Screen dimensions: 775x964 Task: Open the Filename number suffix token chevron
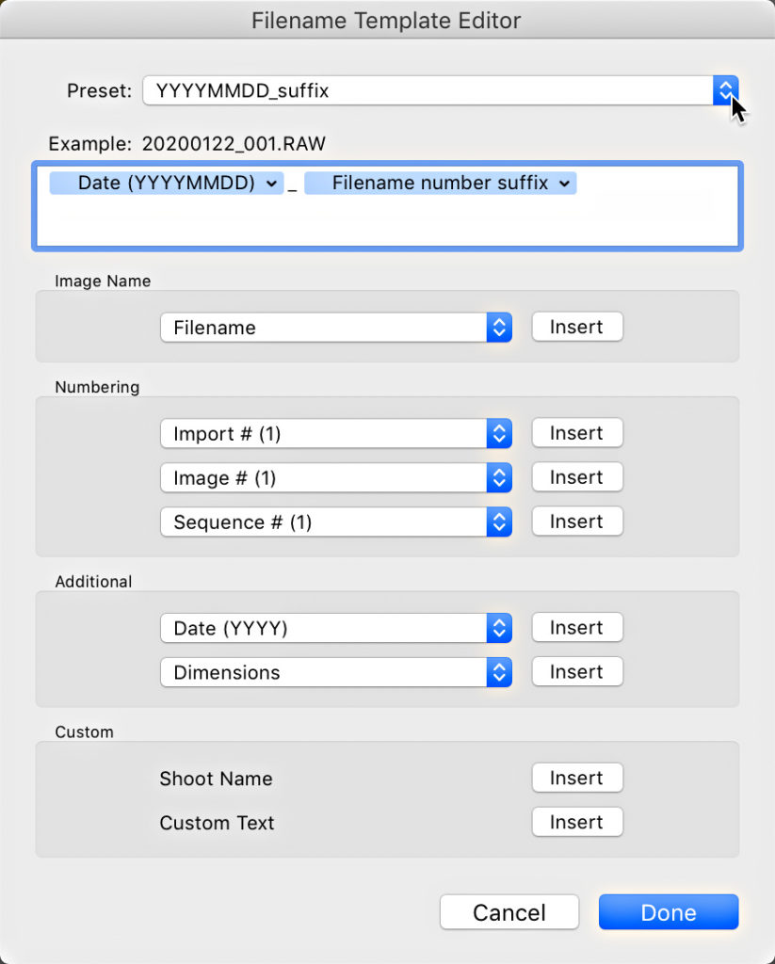[566, 184]
